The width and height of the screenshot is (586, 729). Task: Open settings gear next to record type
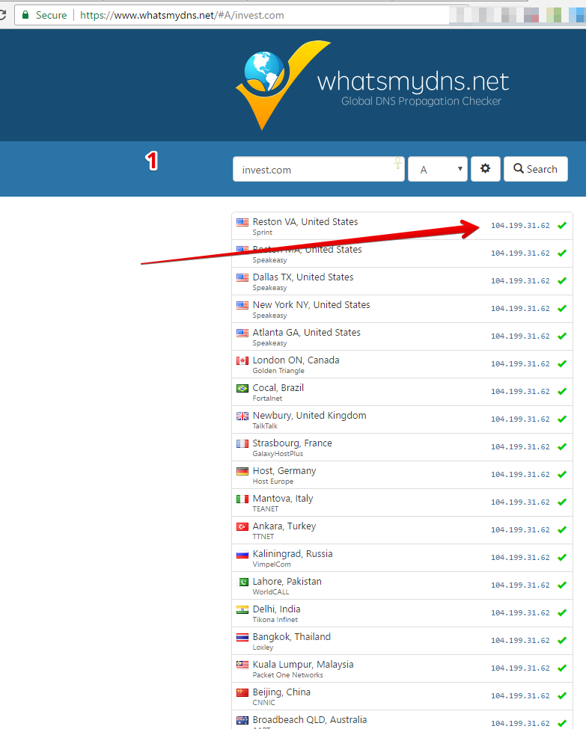click(485, 169)
